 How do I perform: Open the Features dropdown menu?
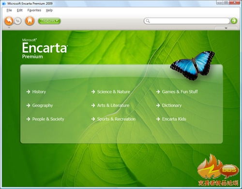tap(49, 21)
